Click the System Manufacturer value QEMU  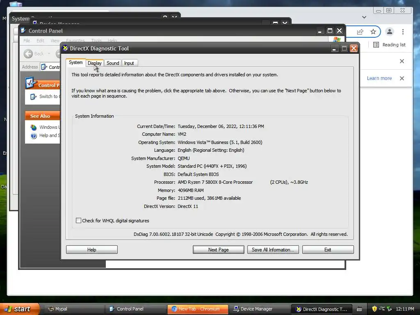tap(183, 158)
